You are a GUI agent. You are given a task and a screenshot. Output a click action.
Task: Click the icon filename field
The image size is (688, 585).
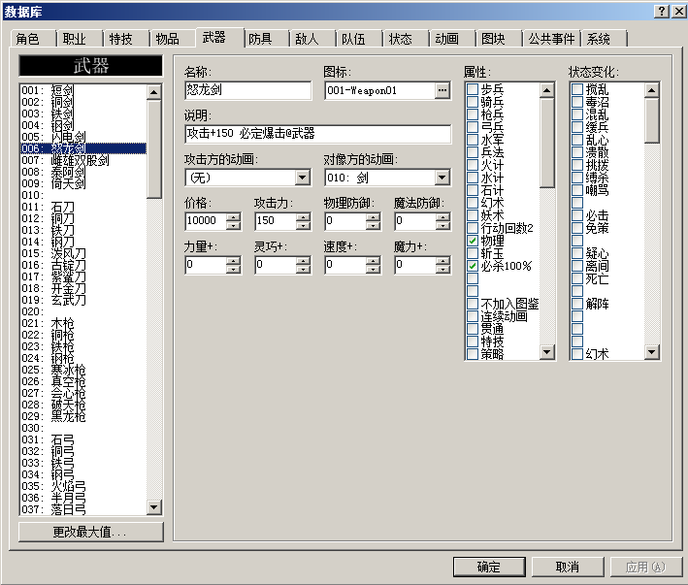(x=380, y=90)
